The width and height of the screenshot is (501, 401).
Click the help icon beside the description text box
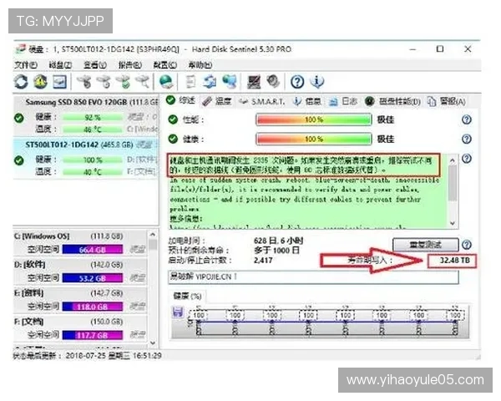pyautogui.click(x=467, y=159)
